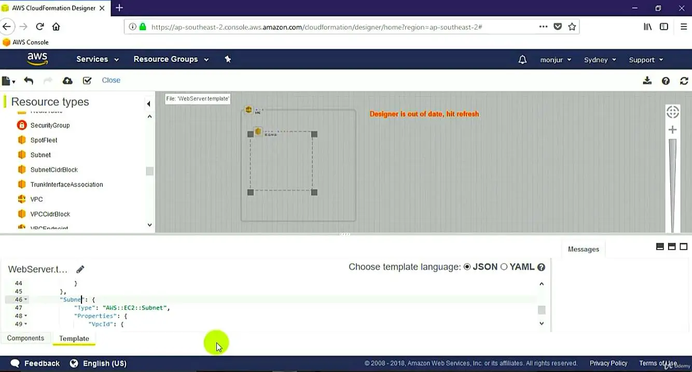Select JSON template language
The image size is (692, 372).
click(x=467, y=267)
